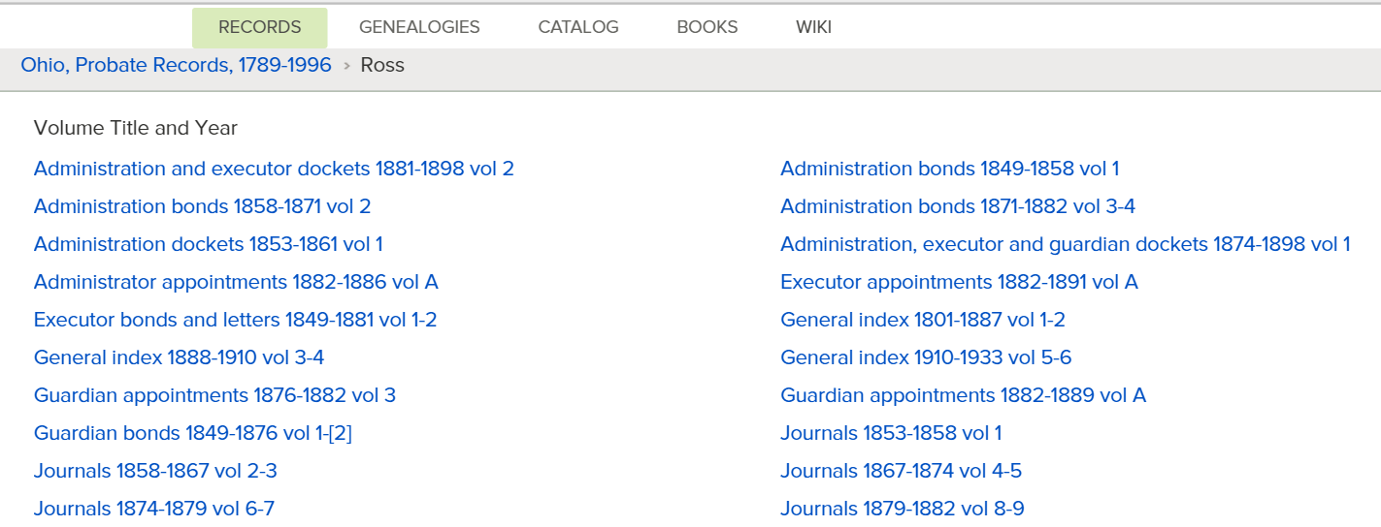Screen dimensions: 1381x527
Task: Select Administration bonds 1858-1871 vol 2
Action: click(202, 206)
